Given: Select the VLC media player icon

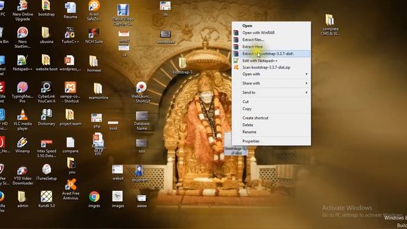Looking at the screenshot, I should tap(23, 120).
